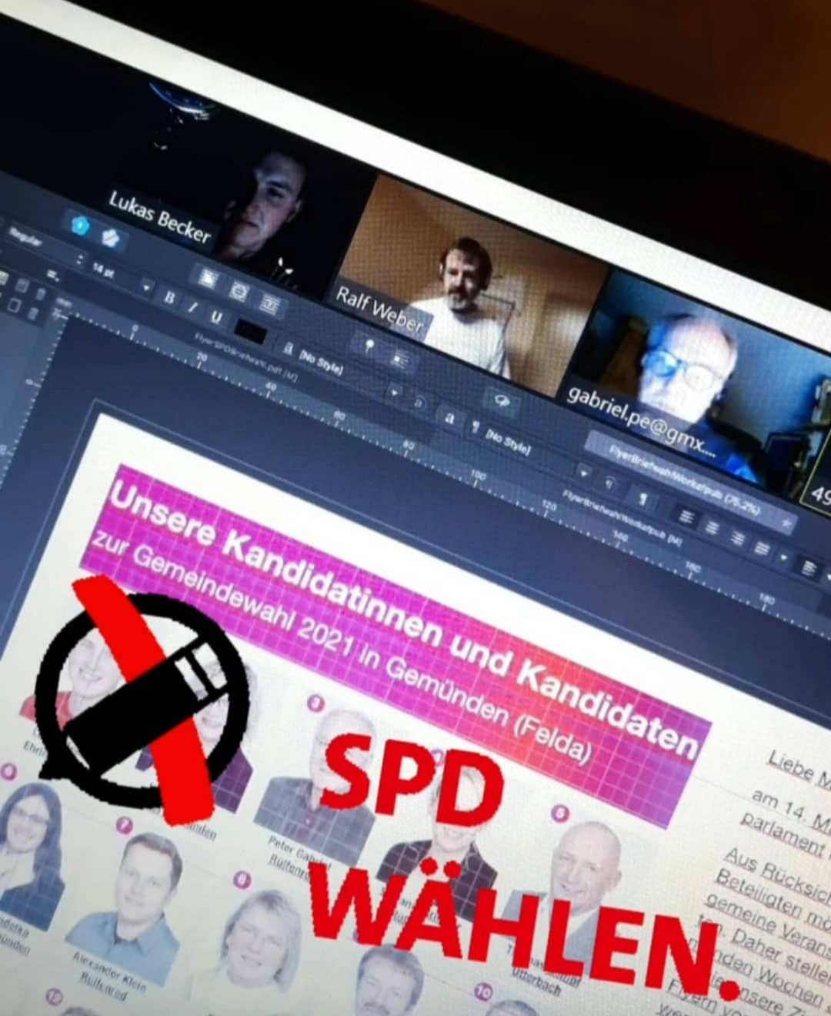The width and height of the screenshot is (831, 1016).
Task: Switch to the blue Designer Persona icon
Action: [x=79, y=225]
